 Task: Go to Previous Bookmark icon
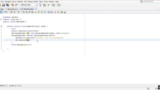tap(39, 12)
